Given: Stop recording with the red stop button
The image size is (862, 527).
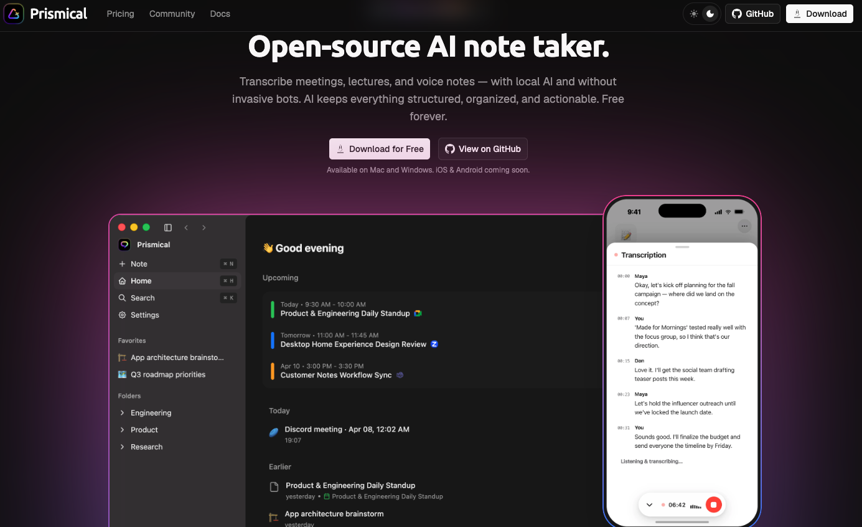Looking at the screenshot, I should click(x=714, y=505).
